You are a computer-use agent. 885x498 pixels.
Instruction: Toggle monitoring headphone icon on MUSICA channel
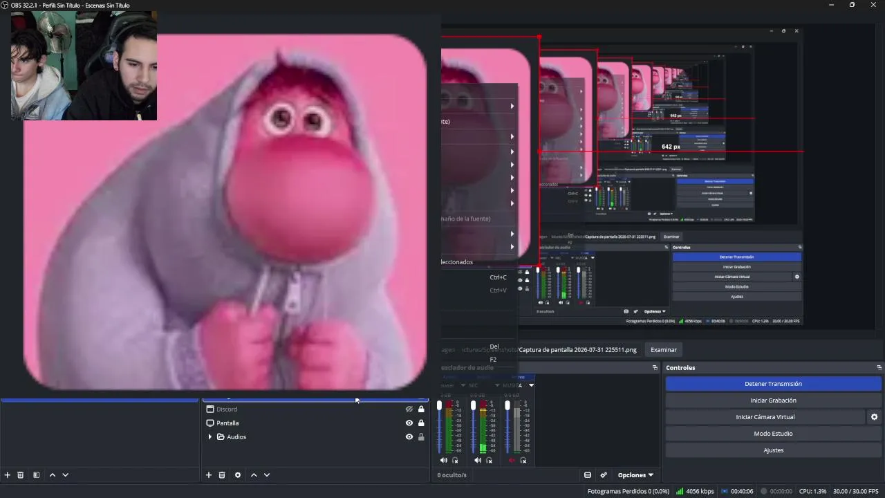tap(523, 461)
